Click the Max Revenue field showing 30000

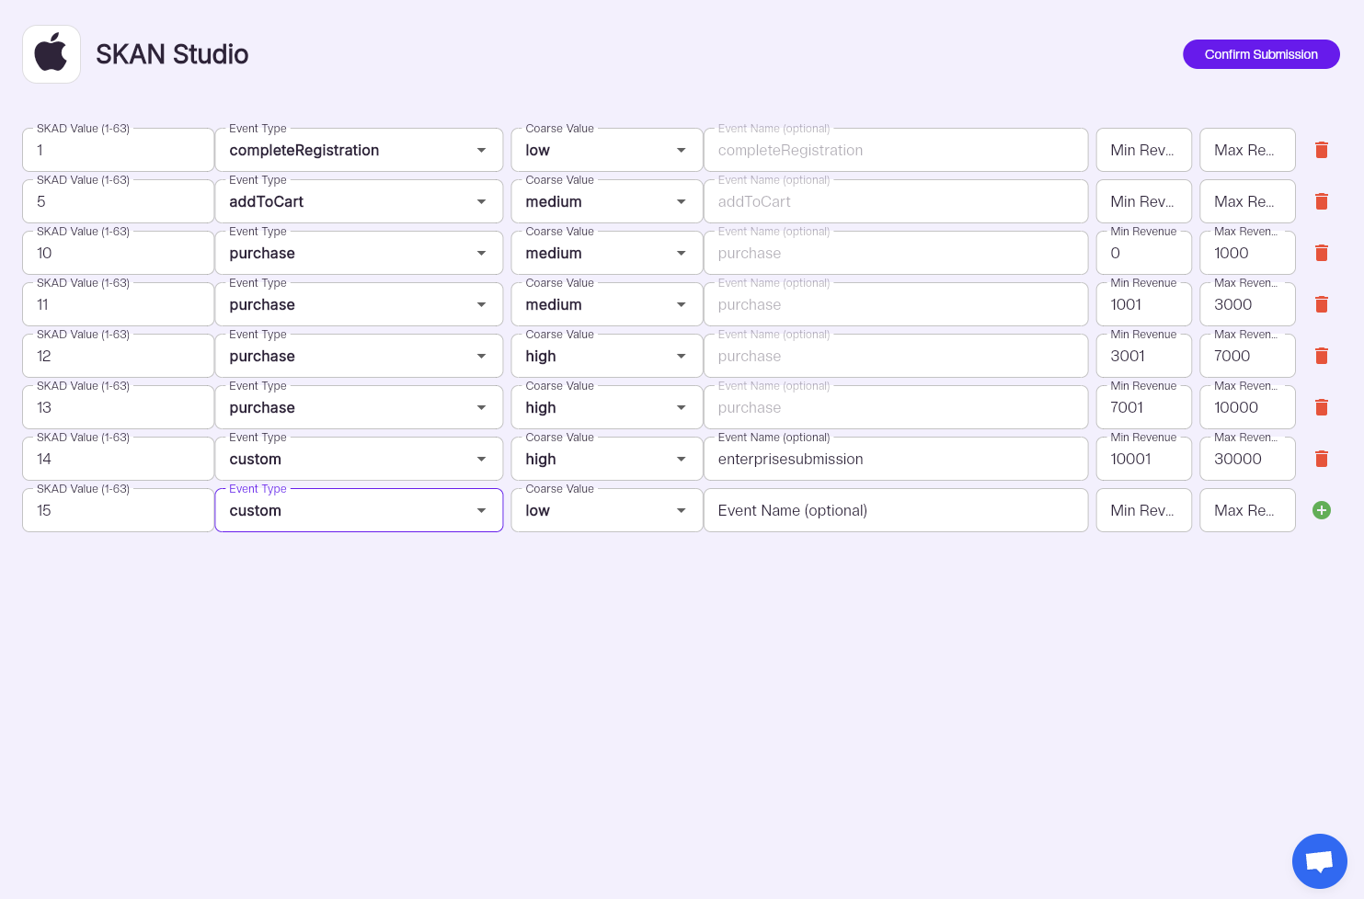click(1247, 459)
